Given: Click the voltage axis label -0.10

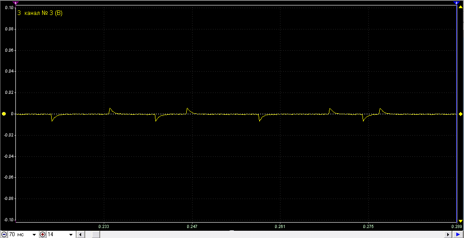Looking at the screenshot, I should click(8, 220).
